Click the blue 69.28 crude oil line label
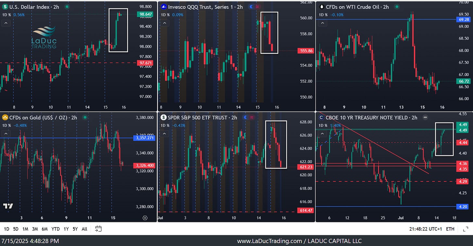This screenshot has height=246, width=473. pyautogui.click(x=463, y=19)
